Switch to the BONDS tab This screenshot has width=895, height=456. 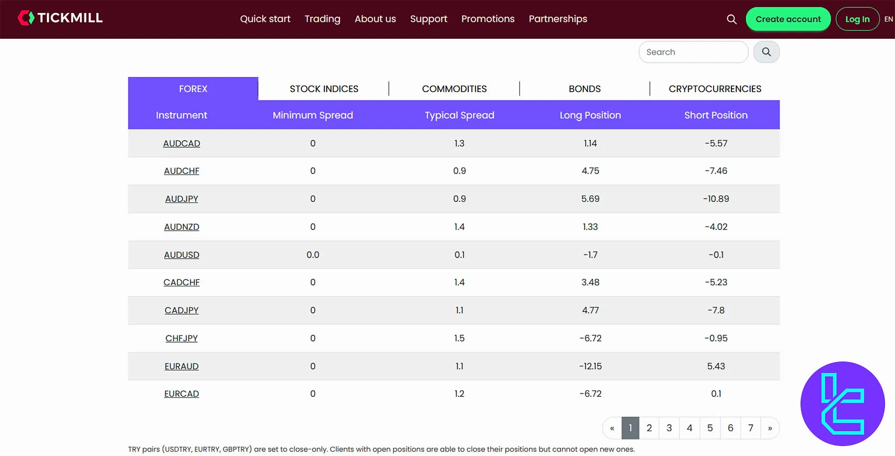tap(585, 89)
